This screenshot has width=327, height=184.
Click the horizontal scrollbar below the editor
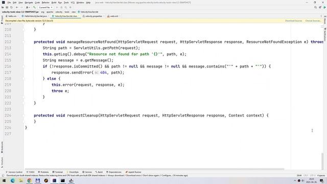pyautogui.click(x=154, y=169)
